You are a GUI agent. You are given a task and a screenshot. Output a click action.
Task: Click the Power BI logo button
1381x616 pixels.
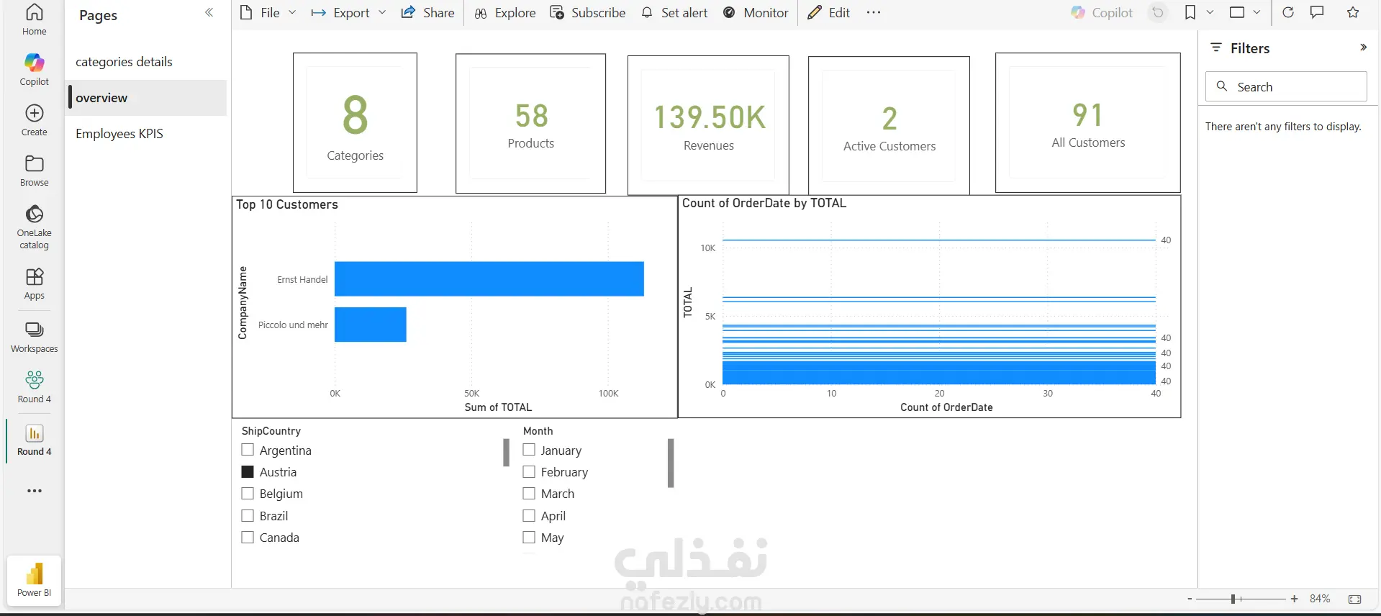click(x=34, y=580)
